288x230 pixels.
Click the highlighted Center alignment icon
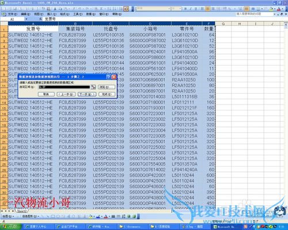click(x=207, y=9)
